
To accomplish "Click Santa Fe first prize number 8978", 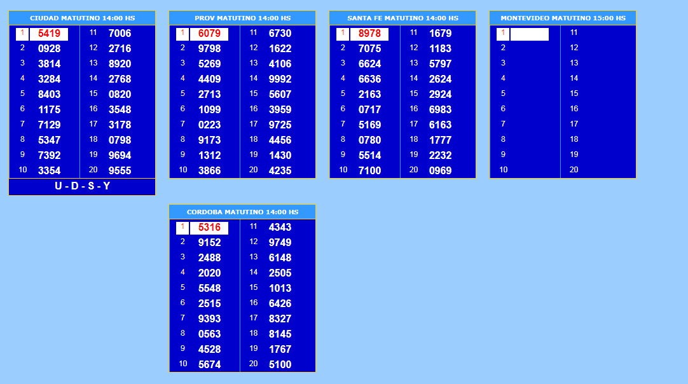I will (x=369, y=34).
